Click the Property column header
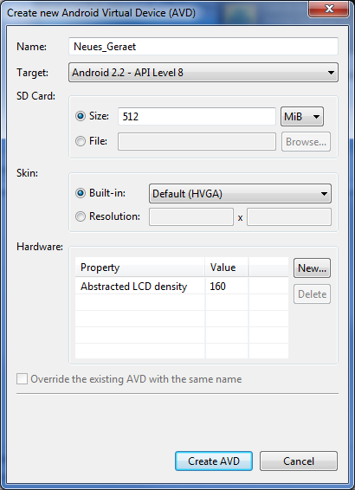The image size is (355, 490). (x=140, y=268)
